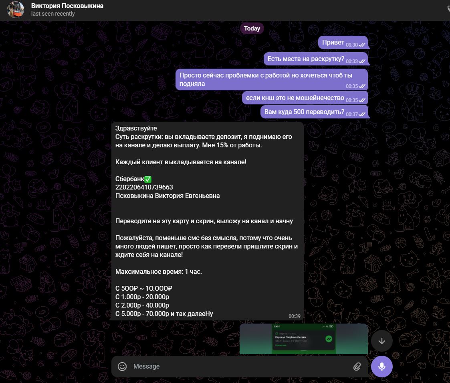The image size is (450, 383).
Task: Click the 'Сбербанк' line with green checkmark
Action: (x=133, y=179)
